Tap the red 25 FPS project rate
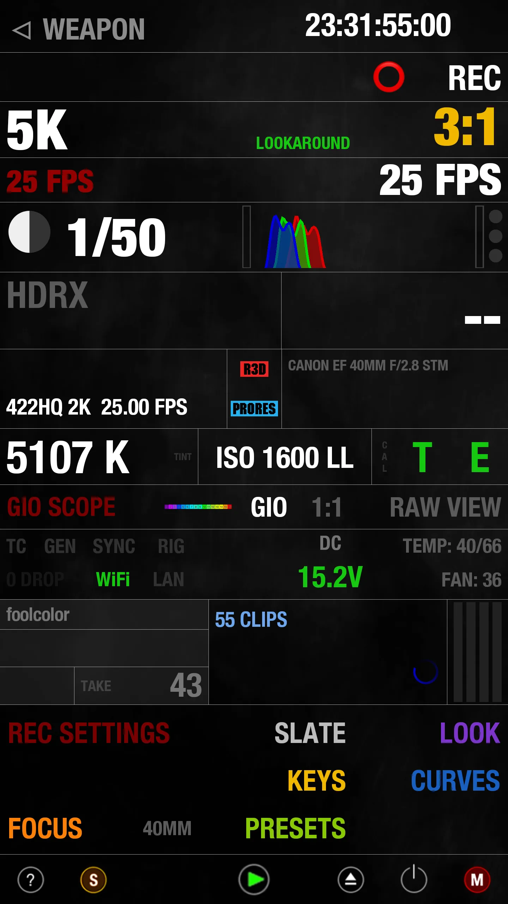The width and height of the screenshot is (508, 904). tap(50, 181)
